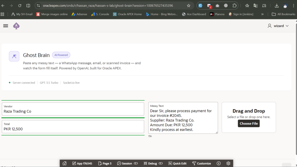Open Customize in the developer toolbar

(x=202, y=163)
